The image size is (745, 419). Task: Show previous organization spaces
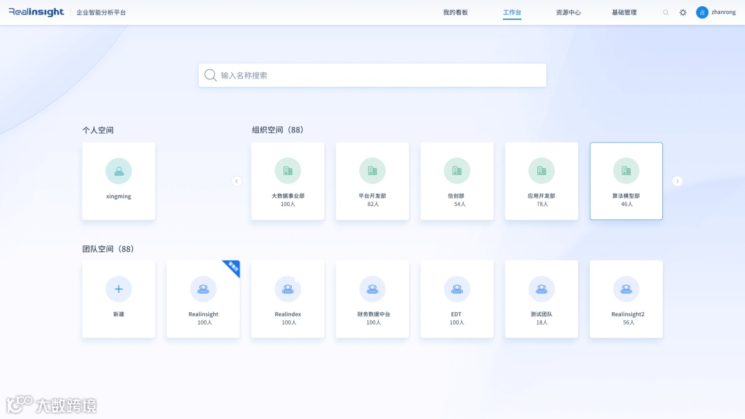[x=237, y=181]
